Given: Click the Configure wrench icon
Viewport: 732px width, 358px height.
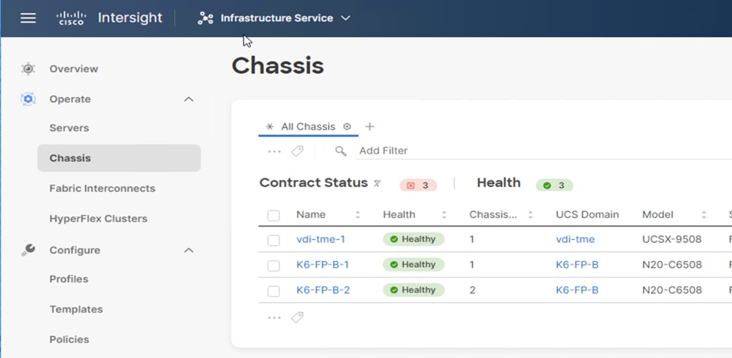Looking at the screenshot, I should [x=28, y=250].
